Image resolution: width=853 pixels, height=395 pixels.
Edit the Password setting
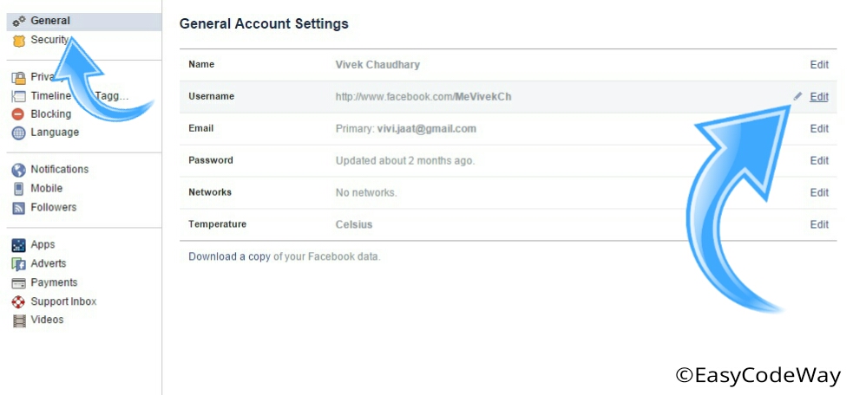click(x=819, y=161)
